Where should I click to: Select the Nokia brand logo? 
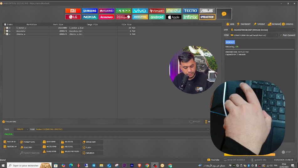point(90,17)
